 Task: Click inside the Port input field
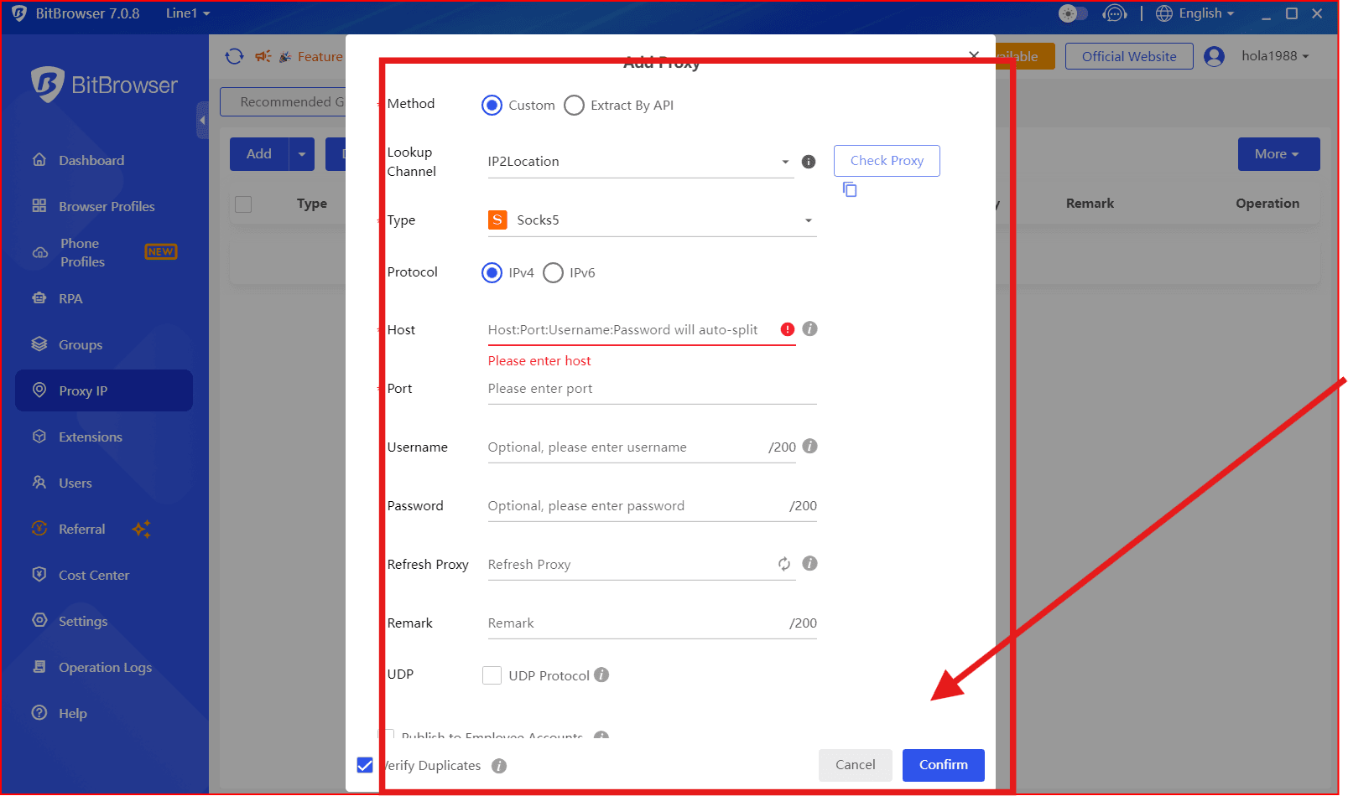pyautogui.click(x=651, y=389)
